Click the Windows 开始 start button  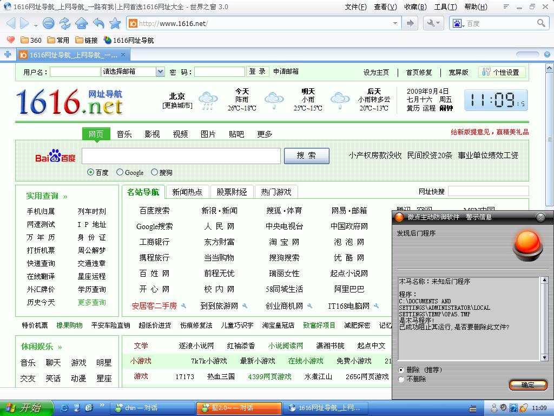point(27,408)
